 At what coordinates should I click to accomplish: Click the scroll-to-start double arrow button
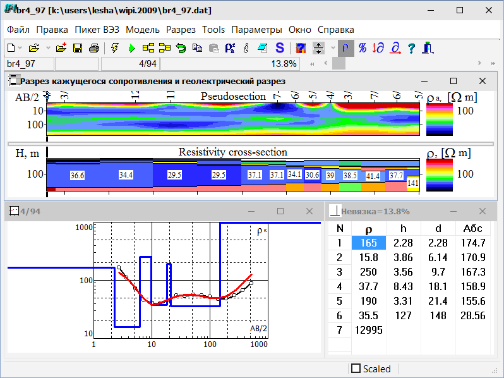point(312,64)
